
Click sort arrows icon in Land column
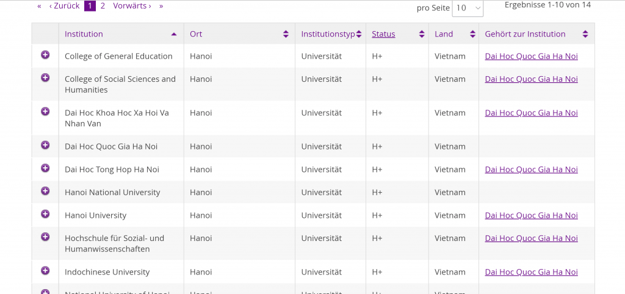point(473,34)
